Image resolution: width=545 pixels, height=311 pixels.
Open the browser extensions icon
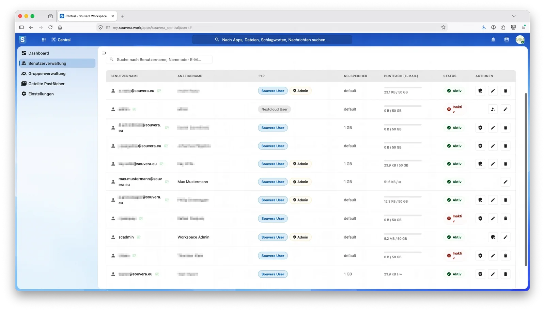tap(503, 28)
